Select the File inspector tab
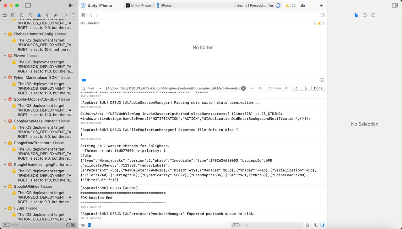Screen dimensions: 402x229 (356, 15)
